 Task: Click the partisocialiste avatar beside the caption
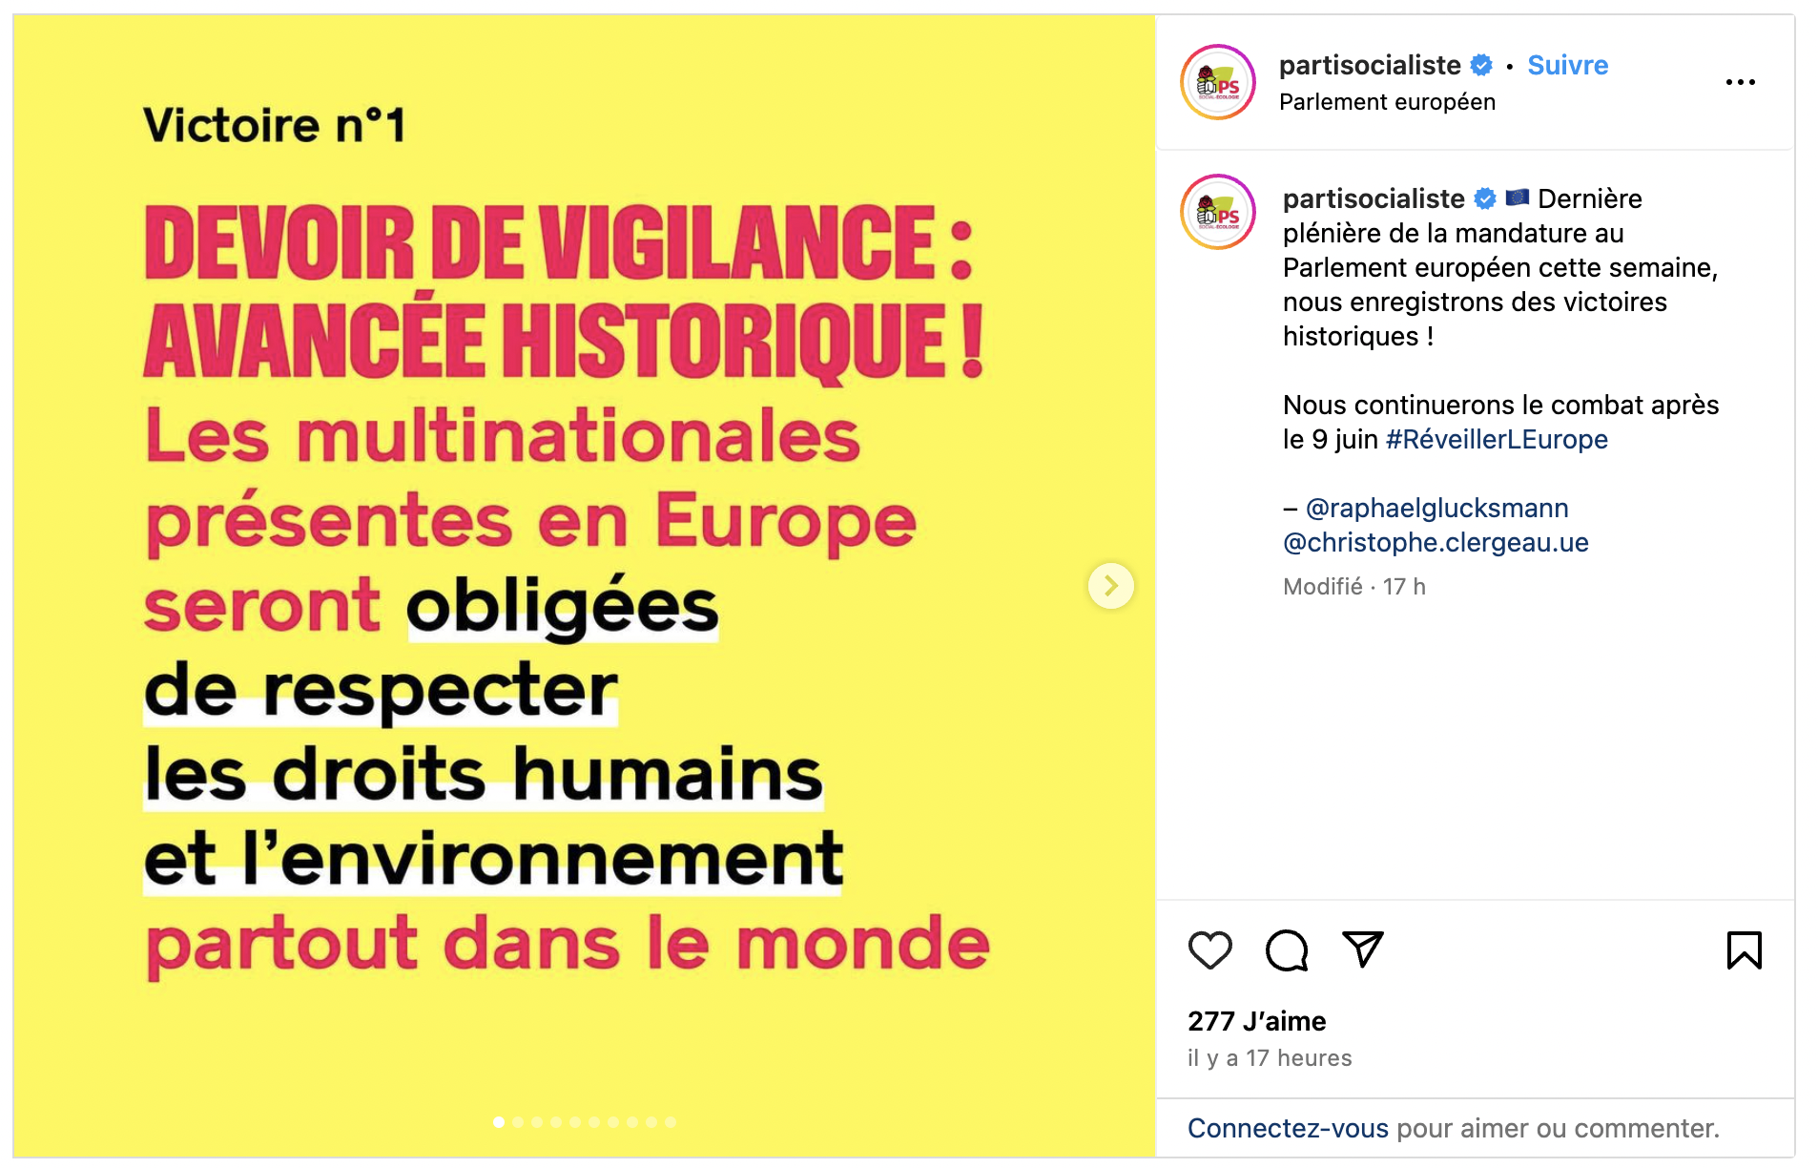click(1218, 212)
